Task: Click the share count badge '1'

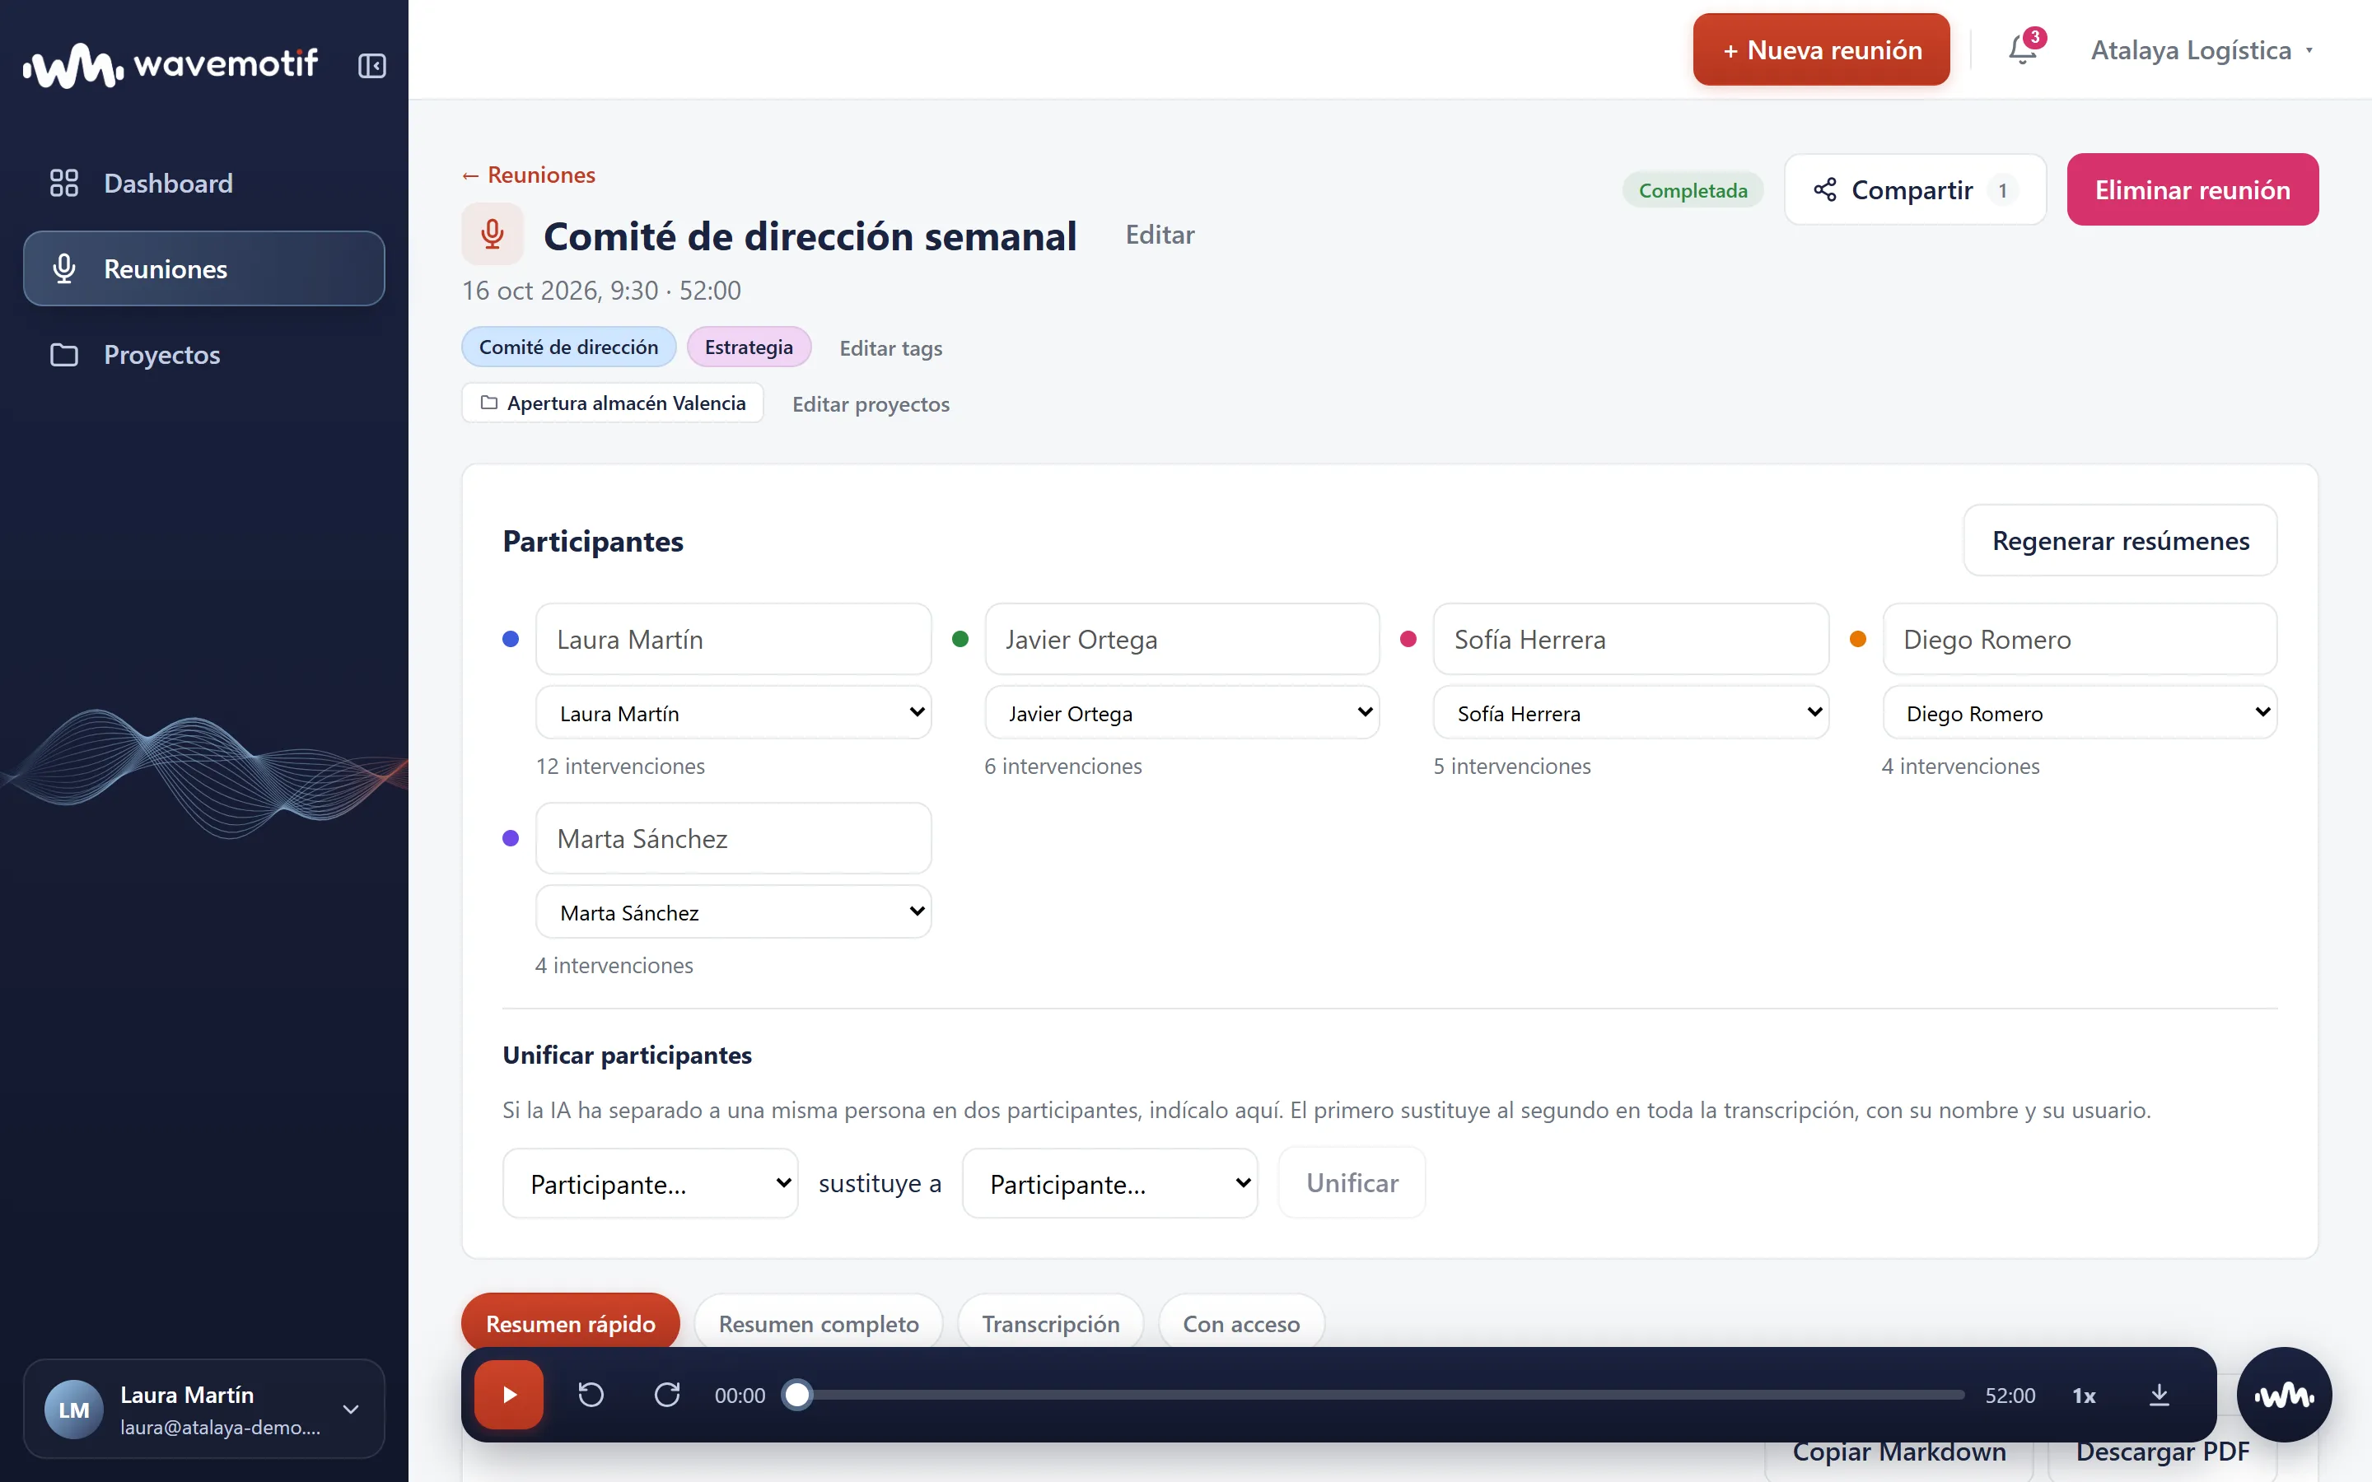Action: (x=2002, y=190)
